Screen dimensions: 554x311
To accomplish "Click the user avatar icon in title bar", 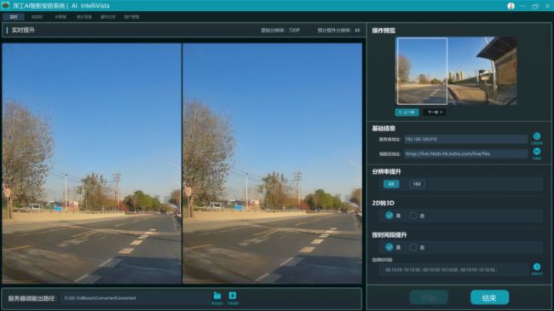I will 511,6.
